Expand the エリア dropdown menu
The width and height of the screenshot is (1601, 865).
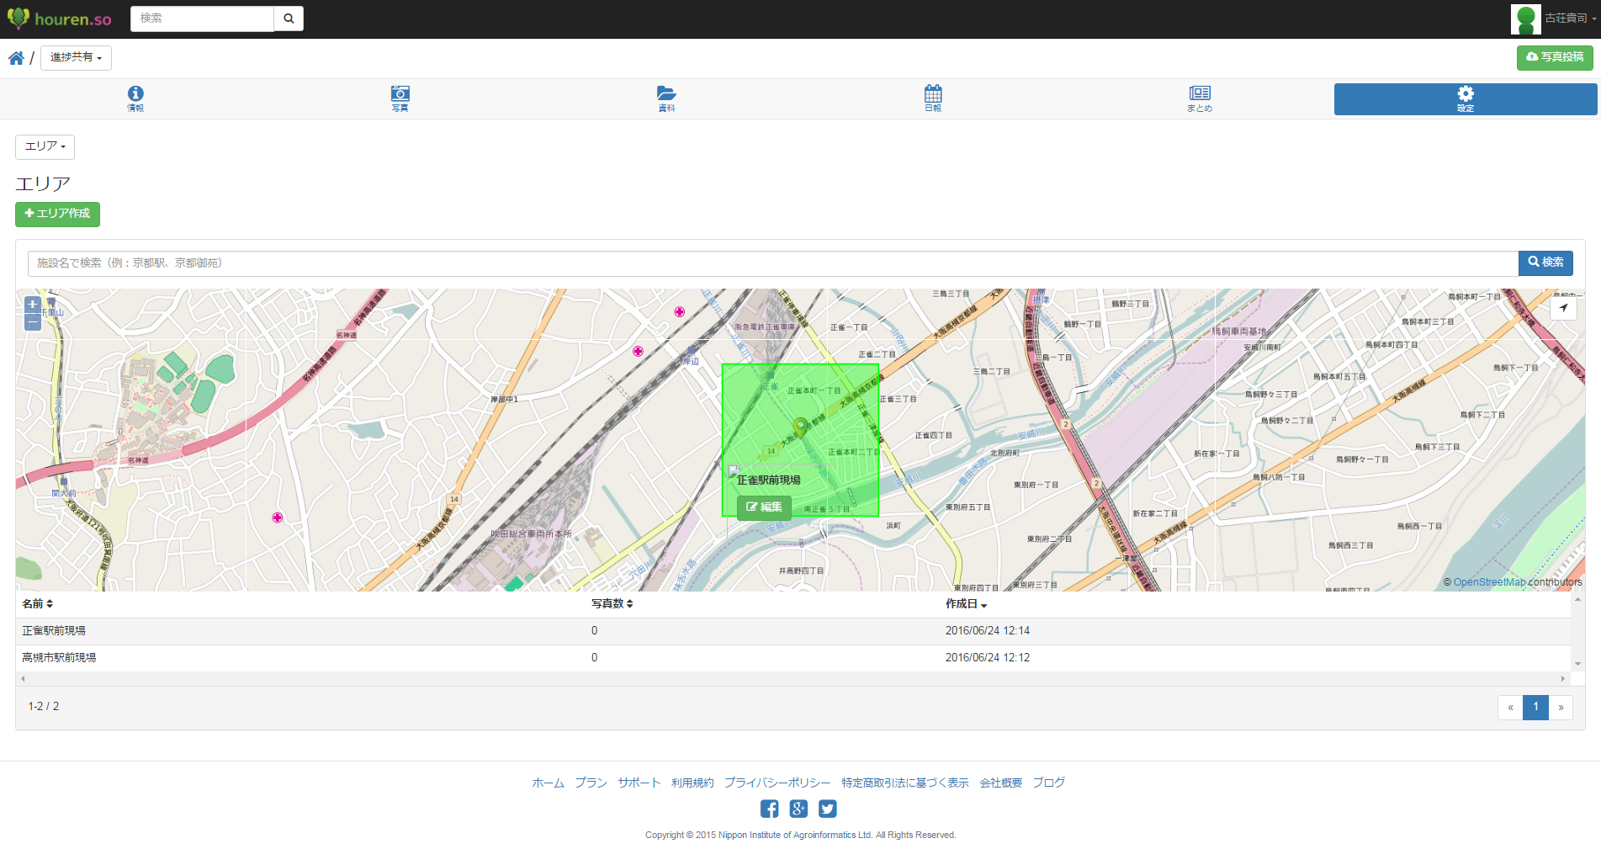(x=45, y=147)
